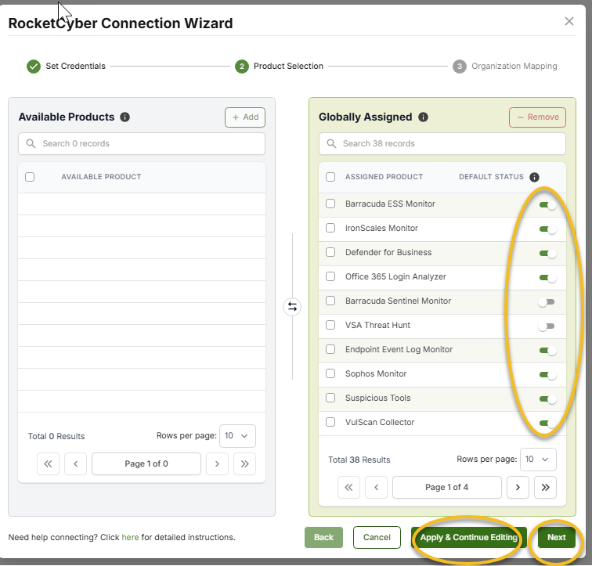Toggle Sophos Monitor default status
The width and height of the screenshot is (592, 566).
tap(547, 375)
